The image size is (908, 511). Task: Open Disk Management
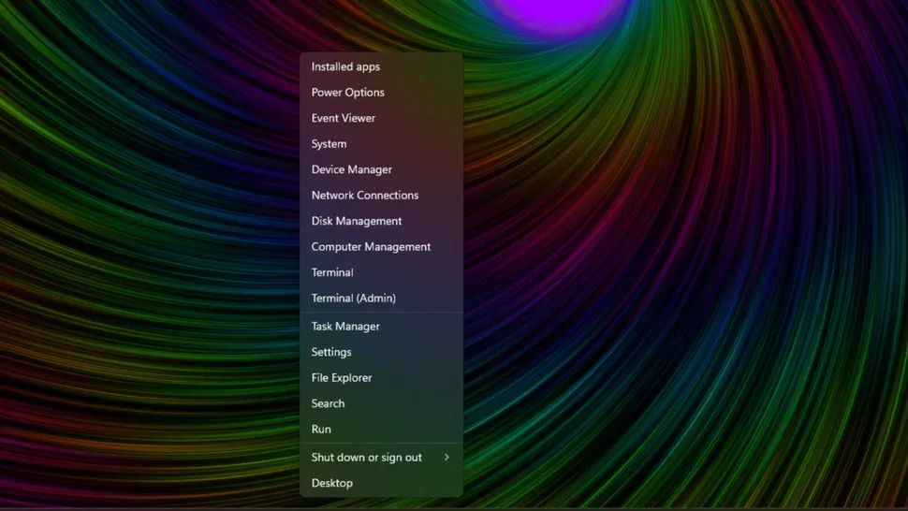coord(356,222)
